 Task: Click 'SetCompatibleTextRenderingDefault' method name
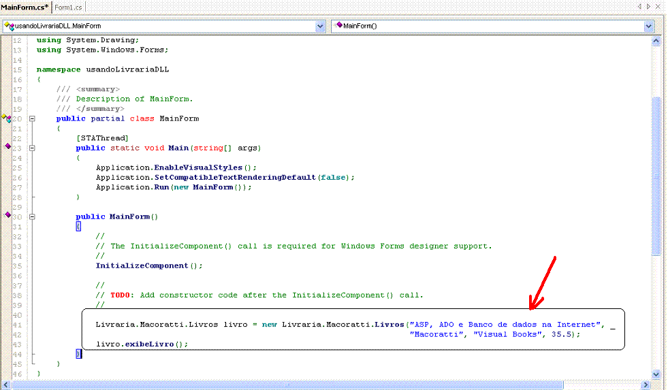coord(235,178)
